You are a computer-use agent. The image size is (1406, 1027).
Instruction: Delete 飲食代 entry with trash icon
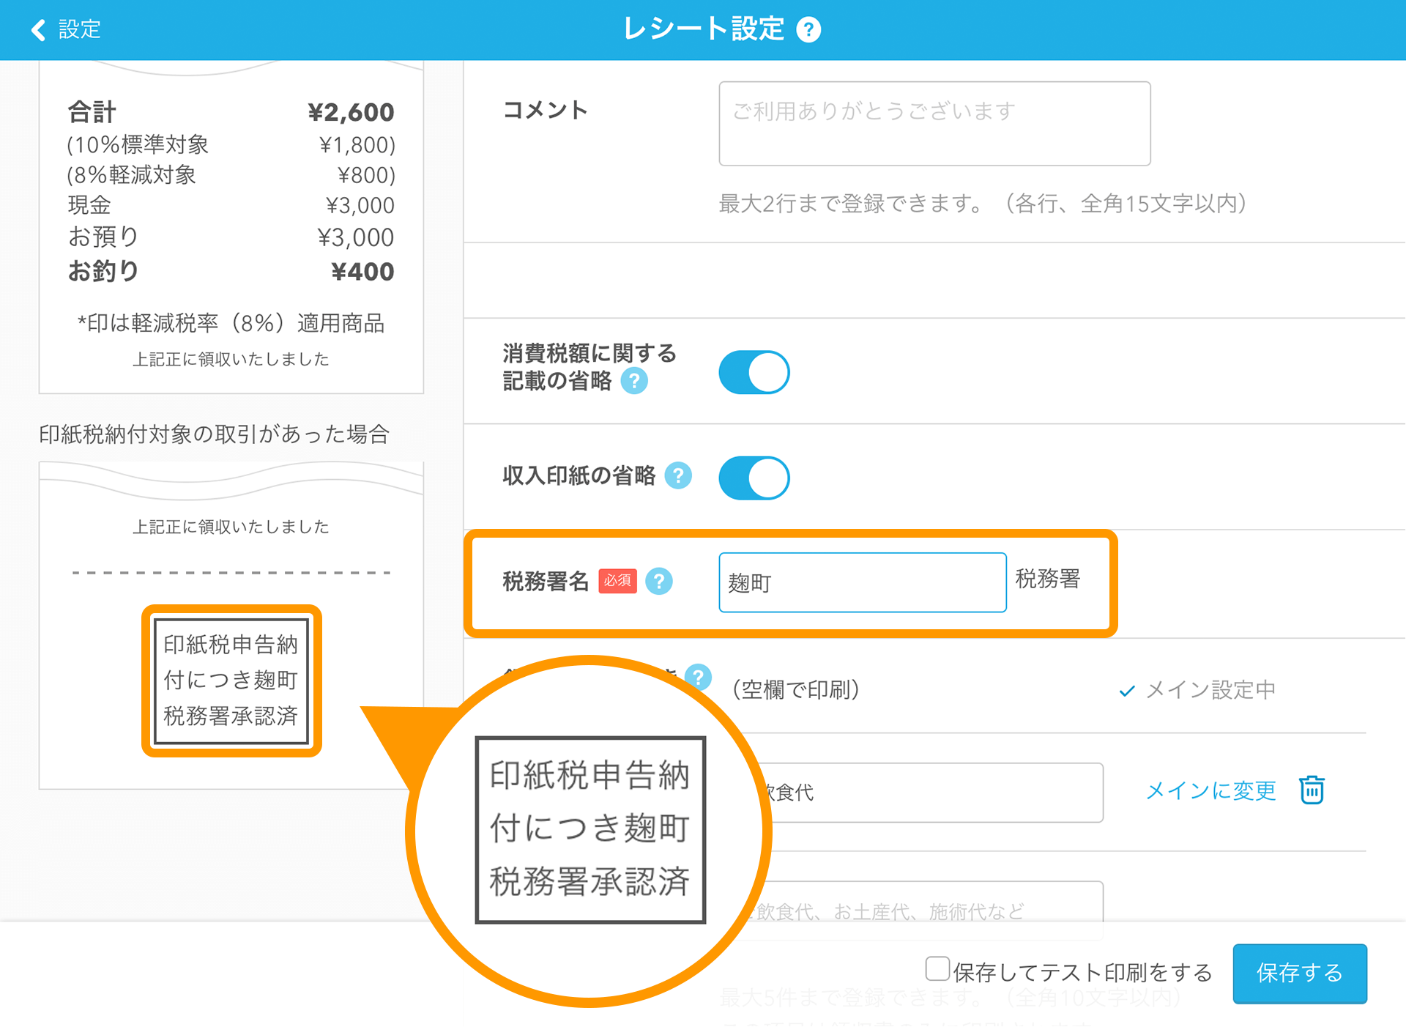[1312, 790]
